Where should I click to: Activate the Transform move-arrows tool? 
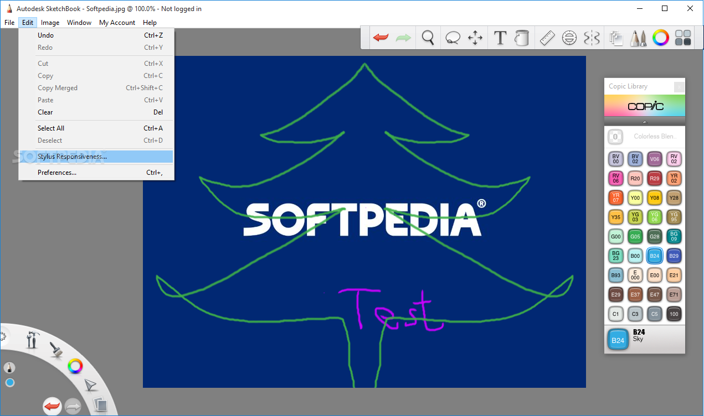pos(475,38)
